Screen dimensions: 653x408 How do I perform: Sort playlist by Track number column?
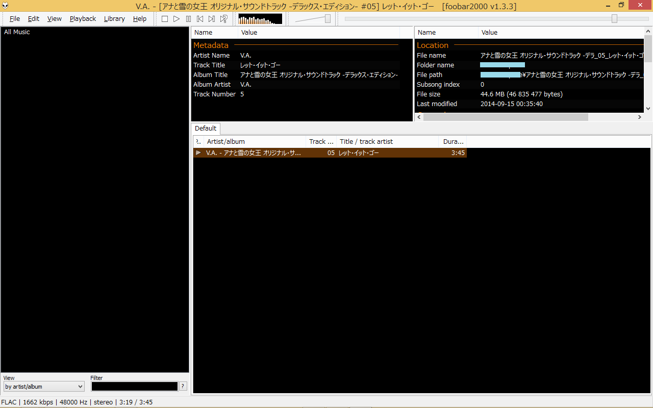click(321, 142)
